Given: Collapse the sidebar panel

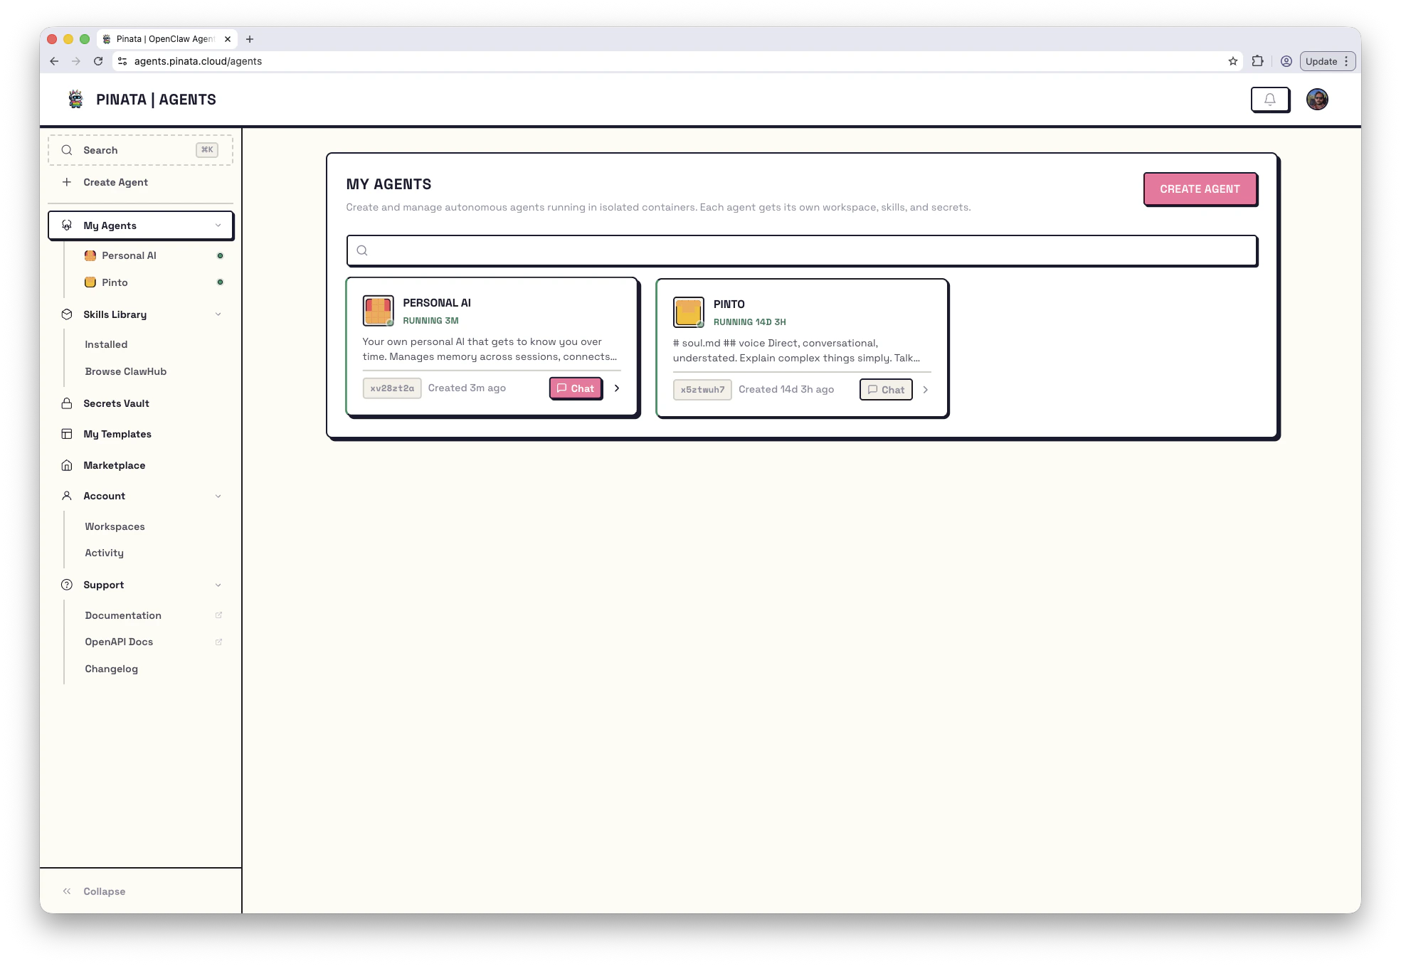Looking at the screenshot, I should 94,891.
